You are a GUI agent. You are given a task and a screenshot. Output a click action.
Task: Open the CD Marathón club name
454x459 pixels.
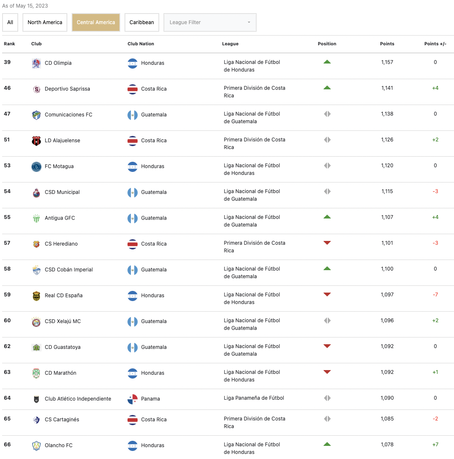coord(60,373)
